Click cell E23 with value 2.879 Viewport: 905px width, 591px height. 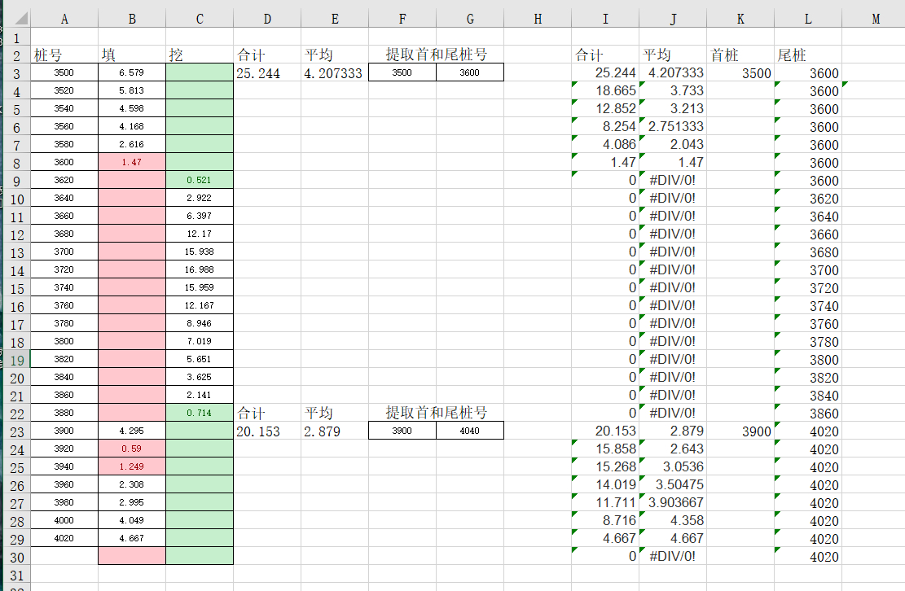coord(335,431)
